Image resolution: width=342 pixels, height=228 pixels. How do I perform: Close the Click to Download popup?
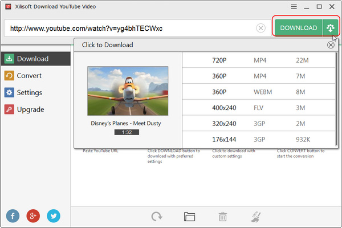[x=331, y=45]
